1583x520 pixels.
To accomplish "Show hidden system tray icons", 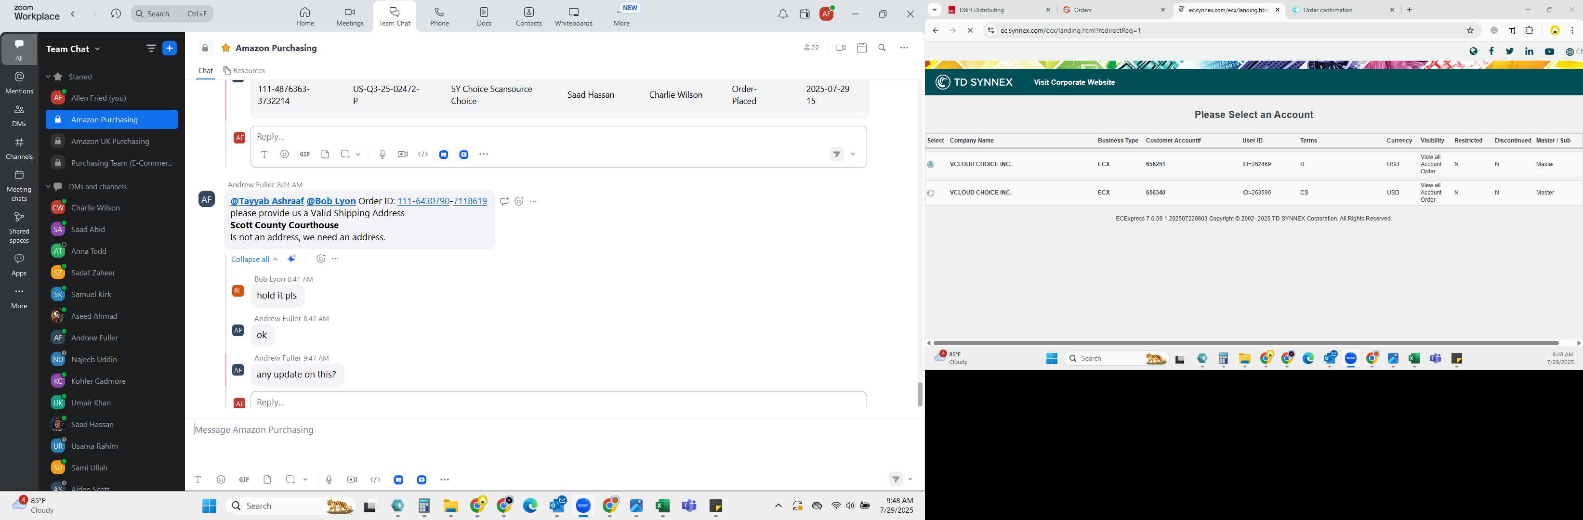I will (x=778, y=506).
